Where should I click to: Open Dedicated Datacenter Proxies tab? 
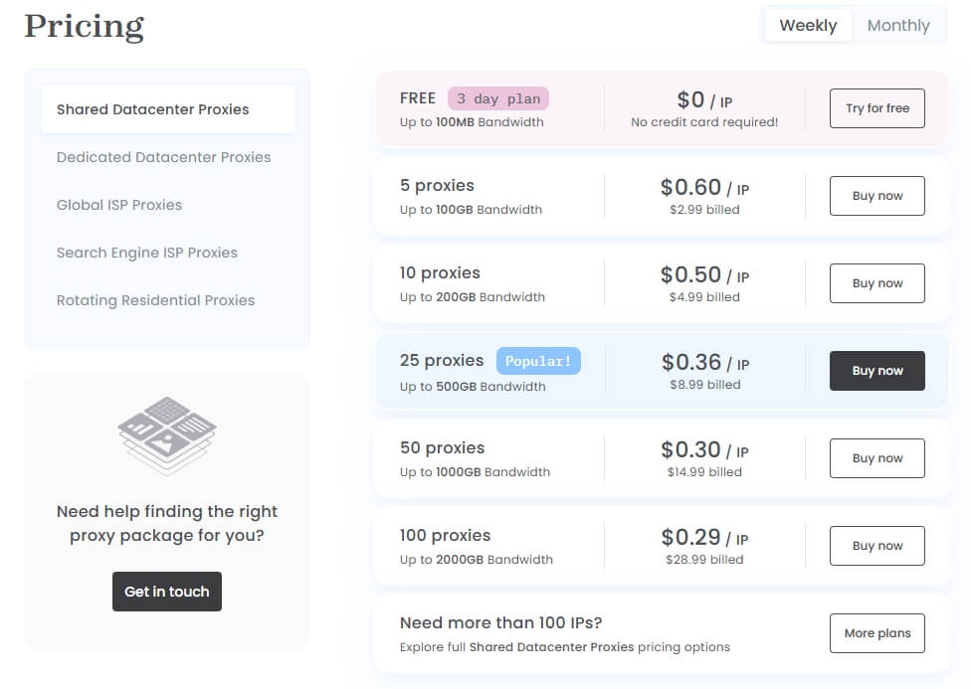(163, 157)
